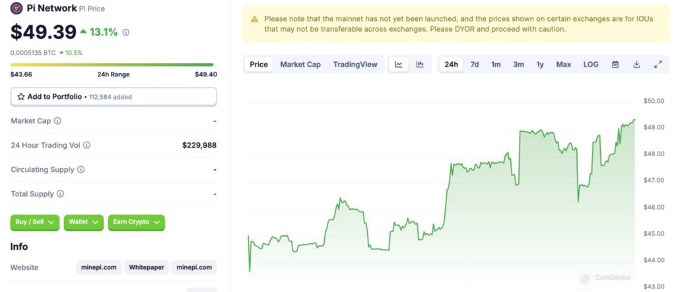Open the calendar date range picker
This screenshot has height=292, width=676.
(x=615, y=65)
